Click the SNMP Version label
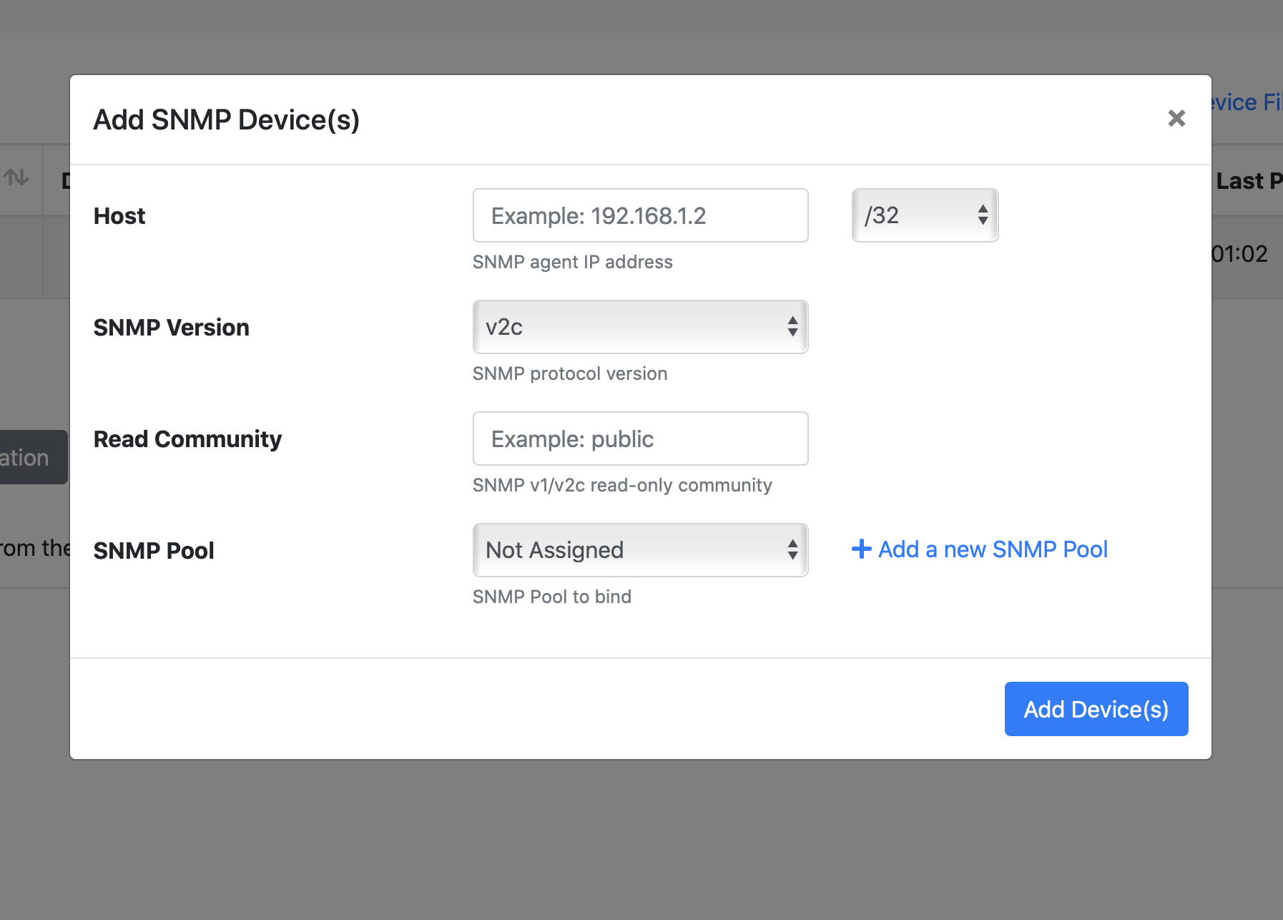This screenshot has width=1283, height=920. point(172,328)
